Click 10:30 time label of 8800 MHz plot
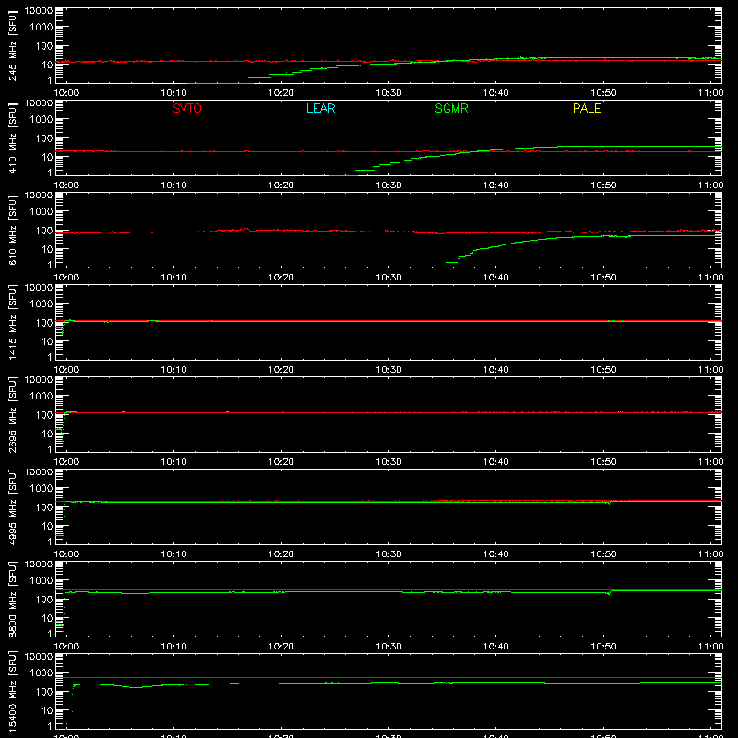The width and height of the screenshot is (738, 738). pyautogui.click(x=388, y=647)
